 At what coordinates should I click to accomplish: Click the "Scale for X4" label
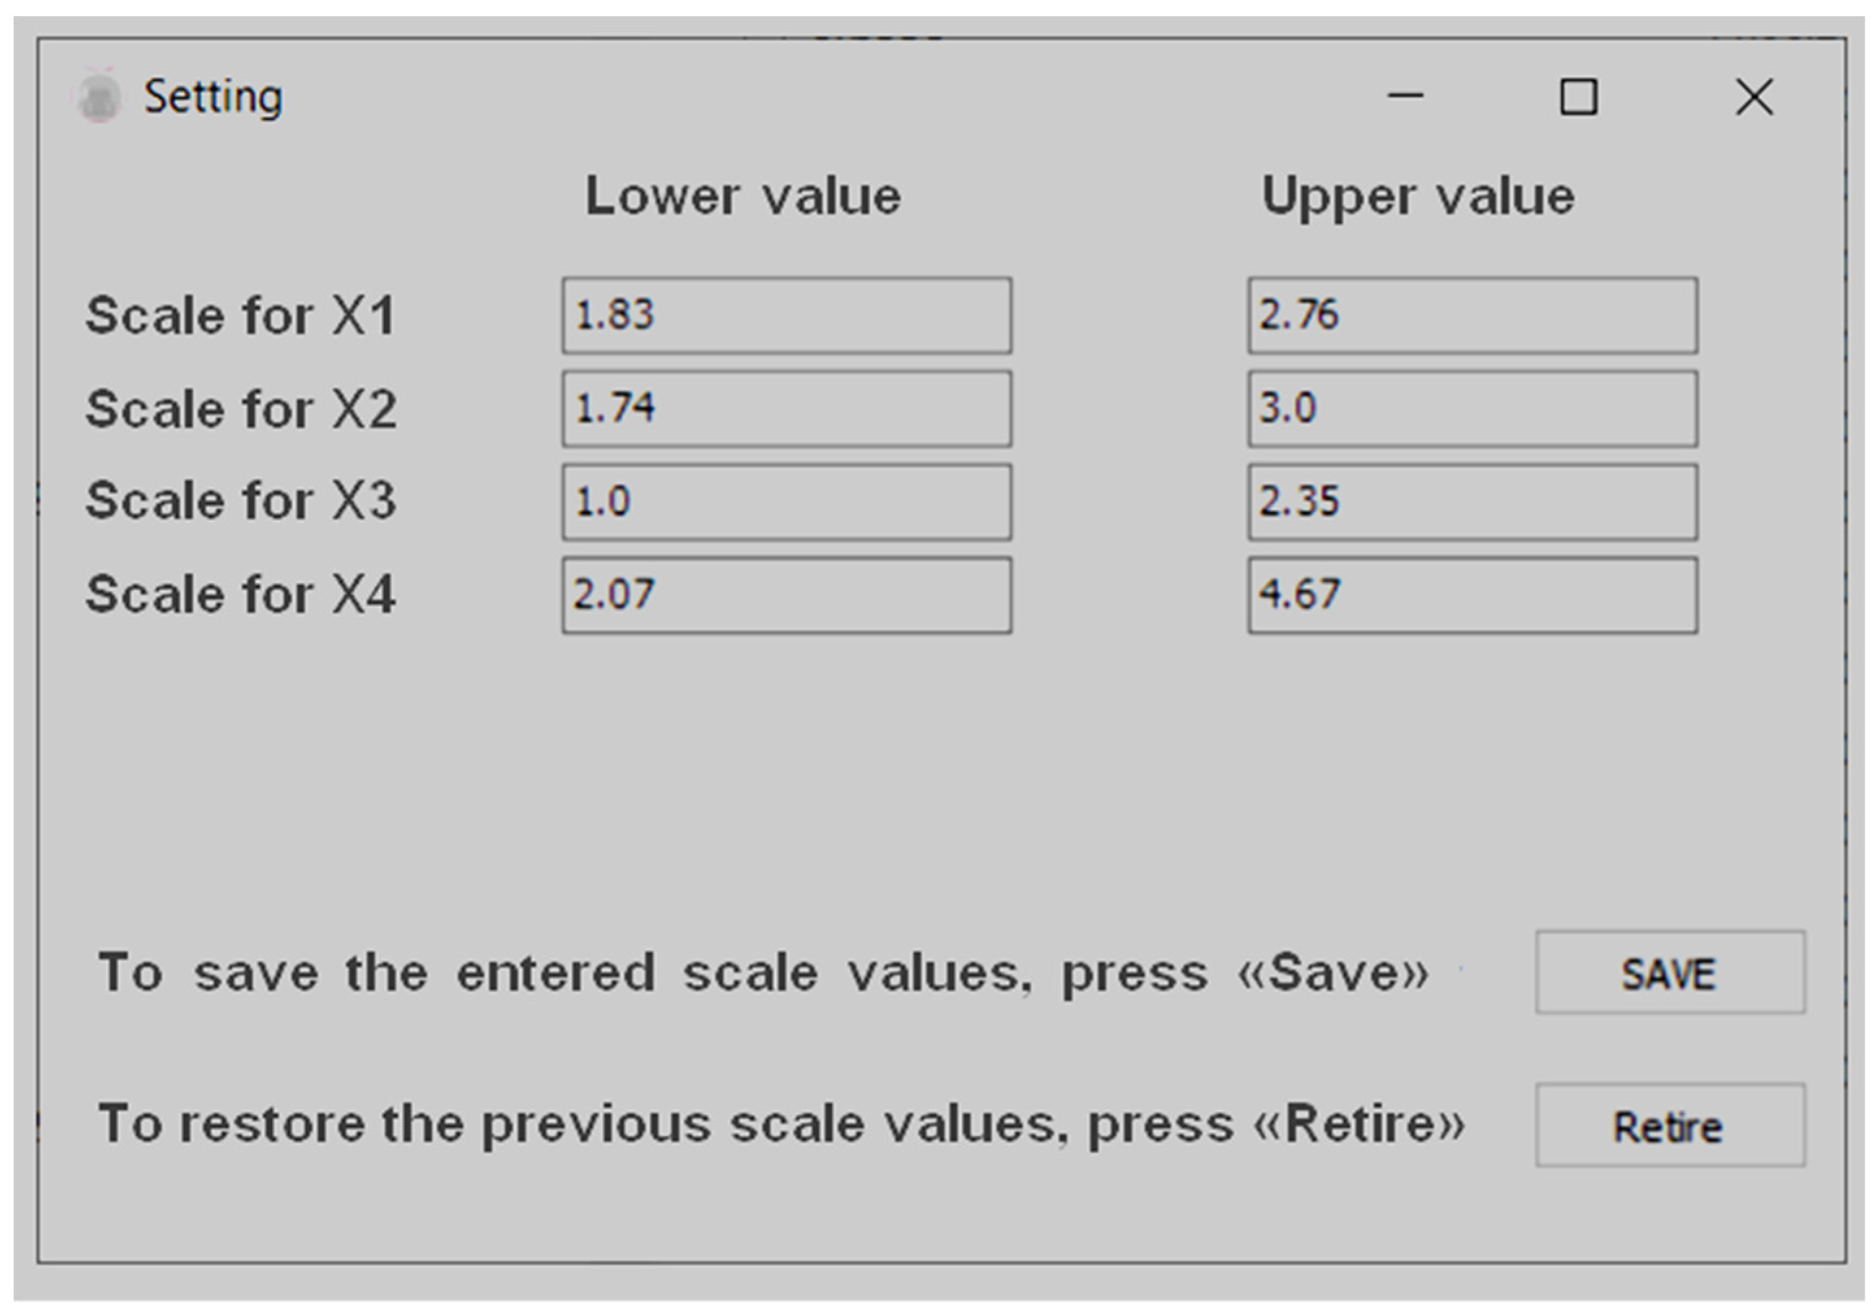(x=241, y=594)
